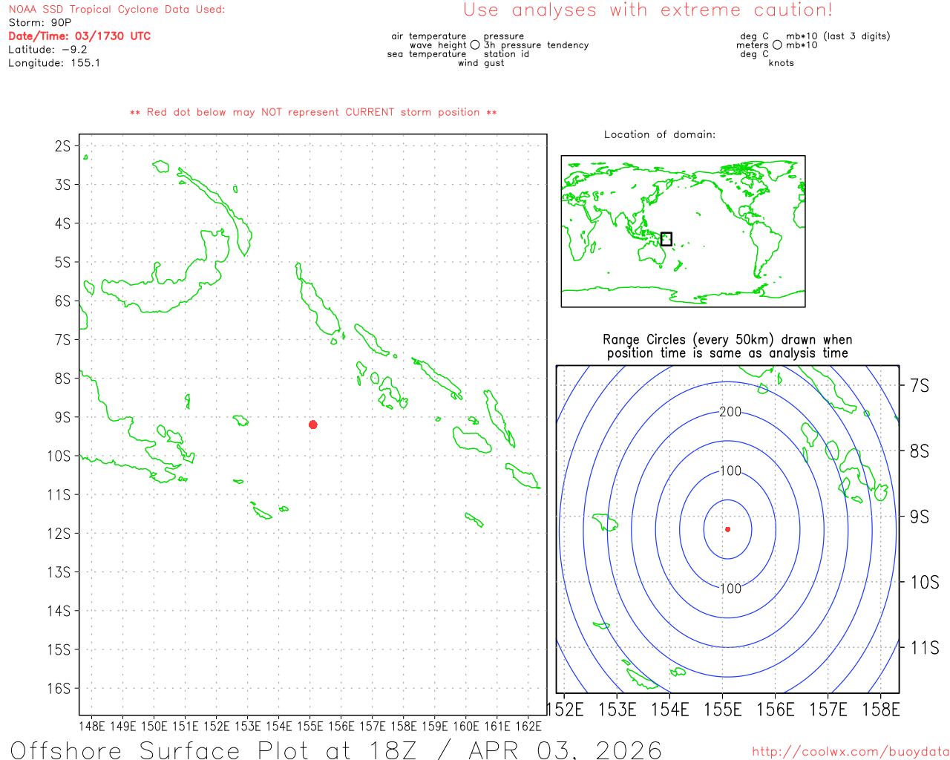Click the red center dot in range circles plot
The image size is (950, 760).
click(x=727, y=529)
